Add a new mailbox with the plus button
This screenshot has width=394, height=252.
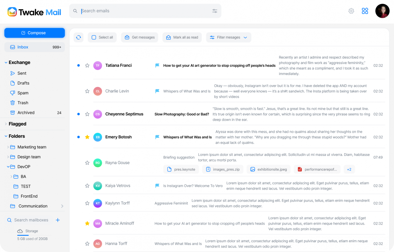(58, 220)
